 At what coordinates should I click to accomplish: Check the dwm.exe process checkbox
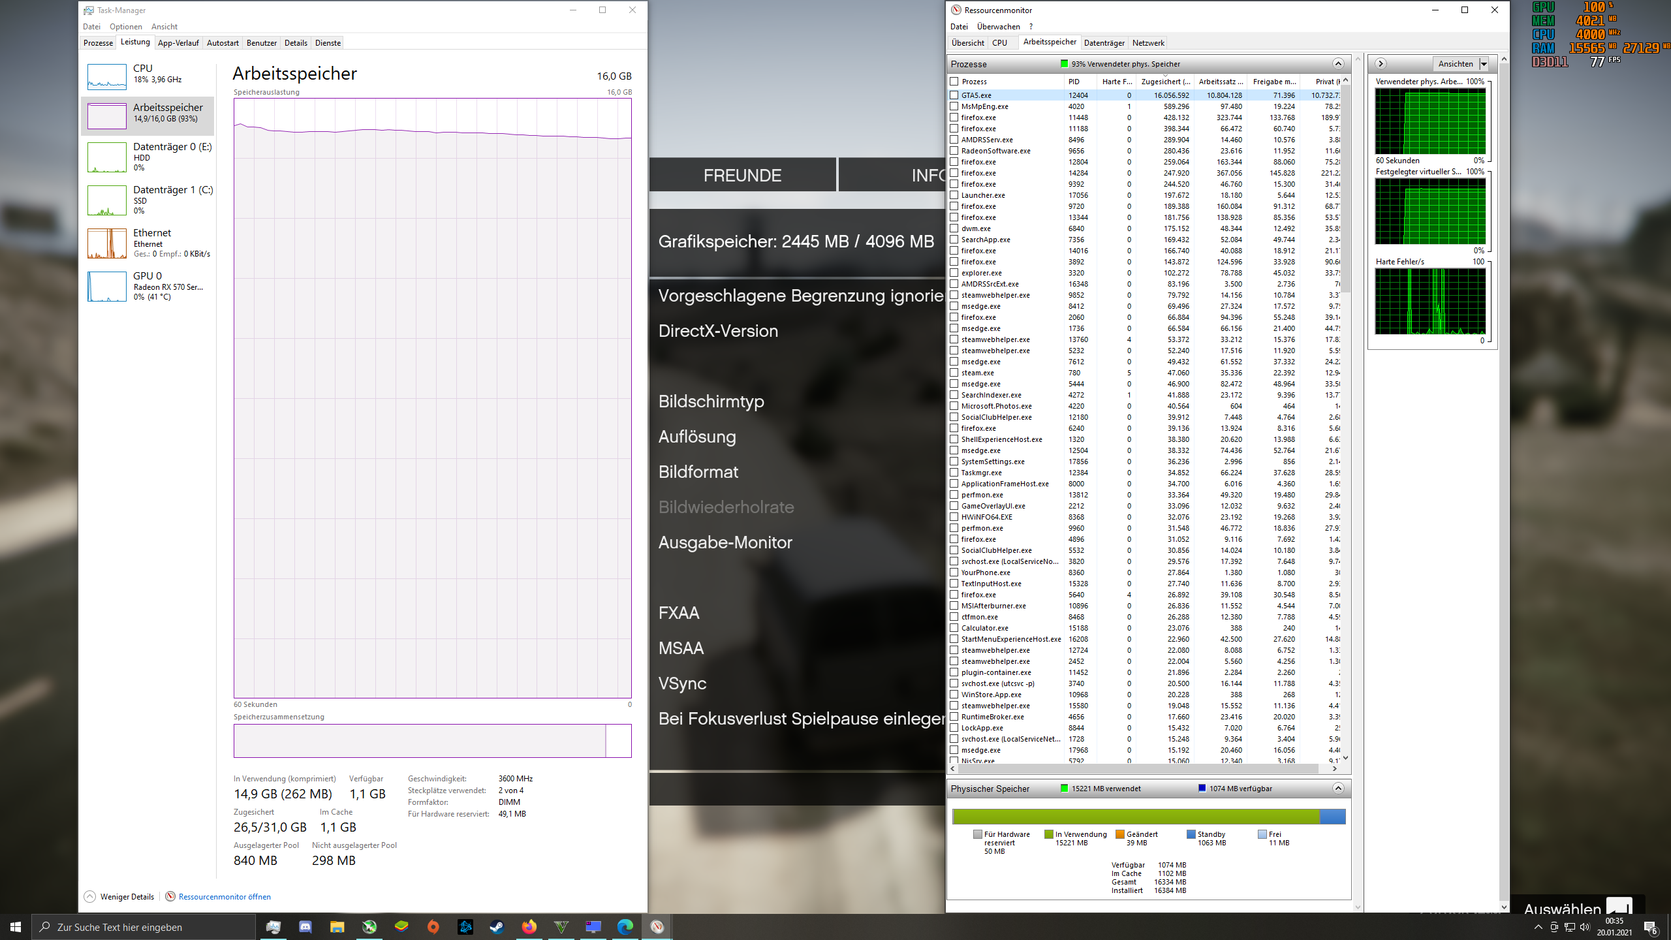click(x=954, y=228)
